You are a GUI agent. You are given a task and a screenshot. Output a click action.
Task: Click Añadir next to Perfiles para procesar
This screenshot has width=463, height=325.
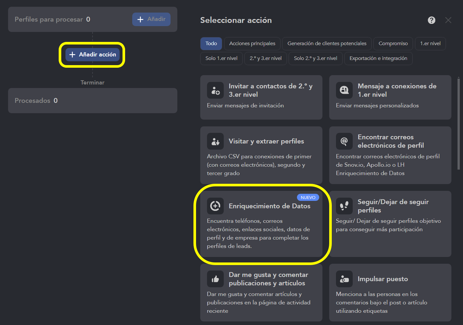point(151,19)
